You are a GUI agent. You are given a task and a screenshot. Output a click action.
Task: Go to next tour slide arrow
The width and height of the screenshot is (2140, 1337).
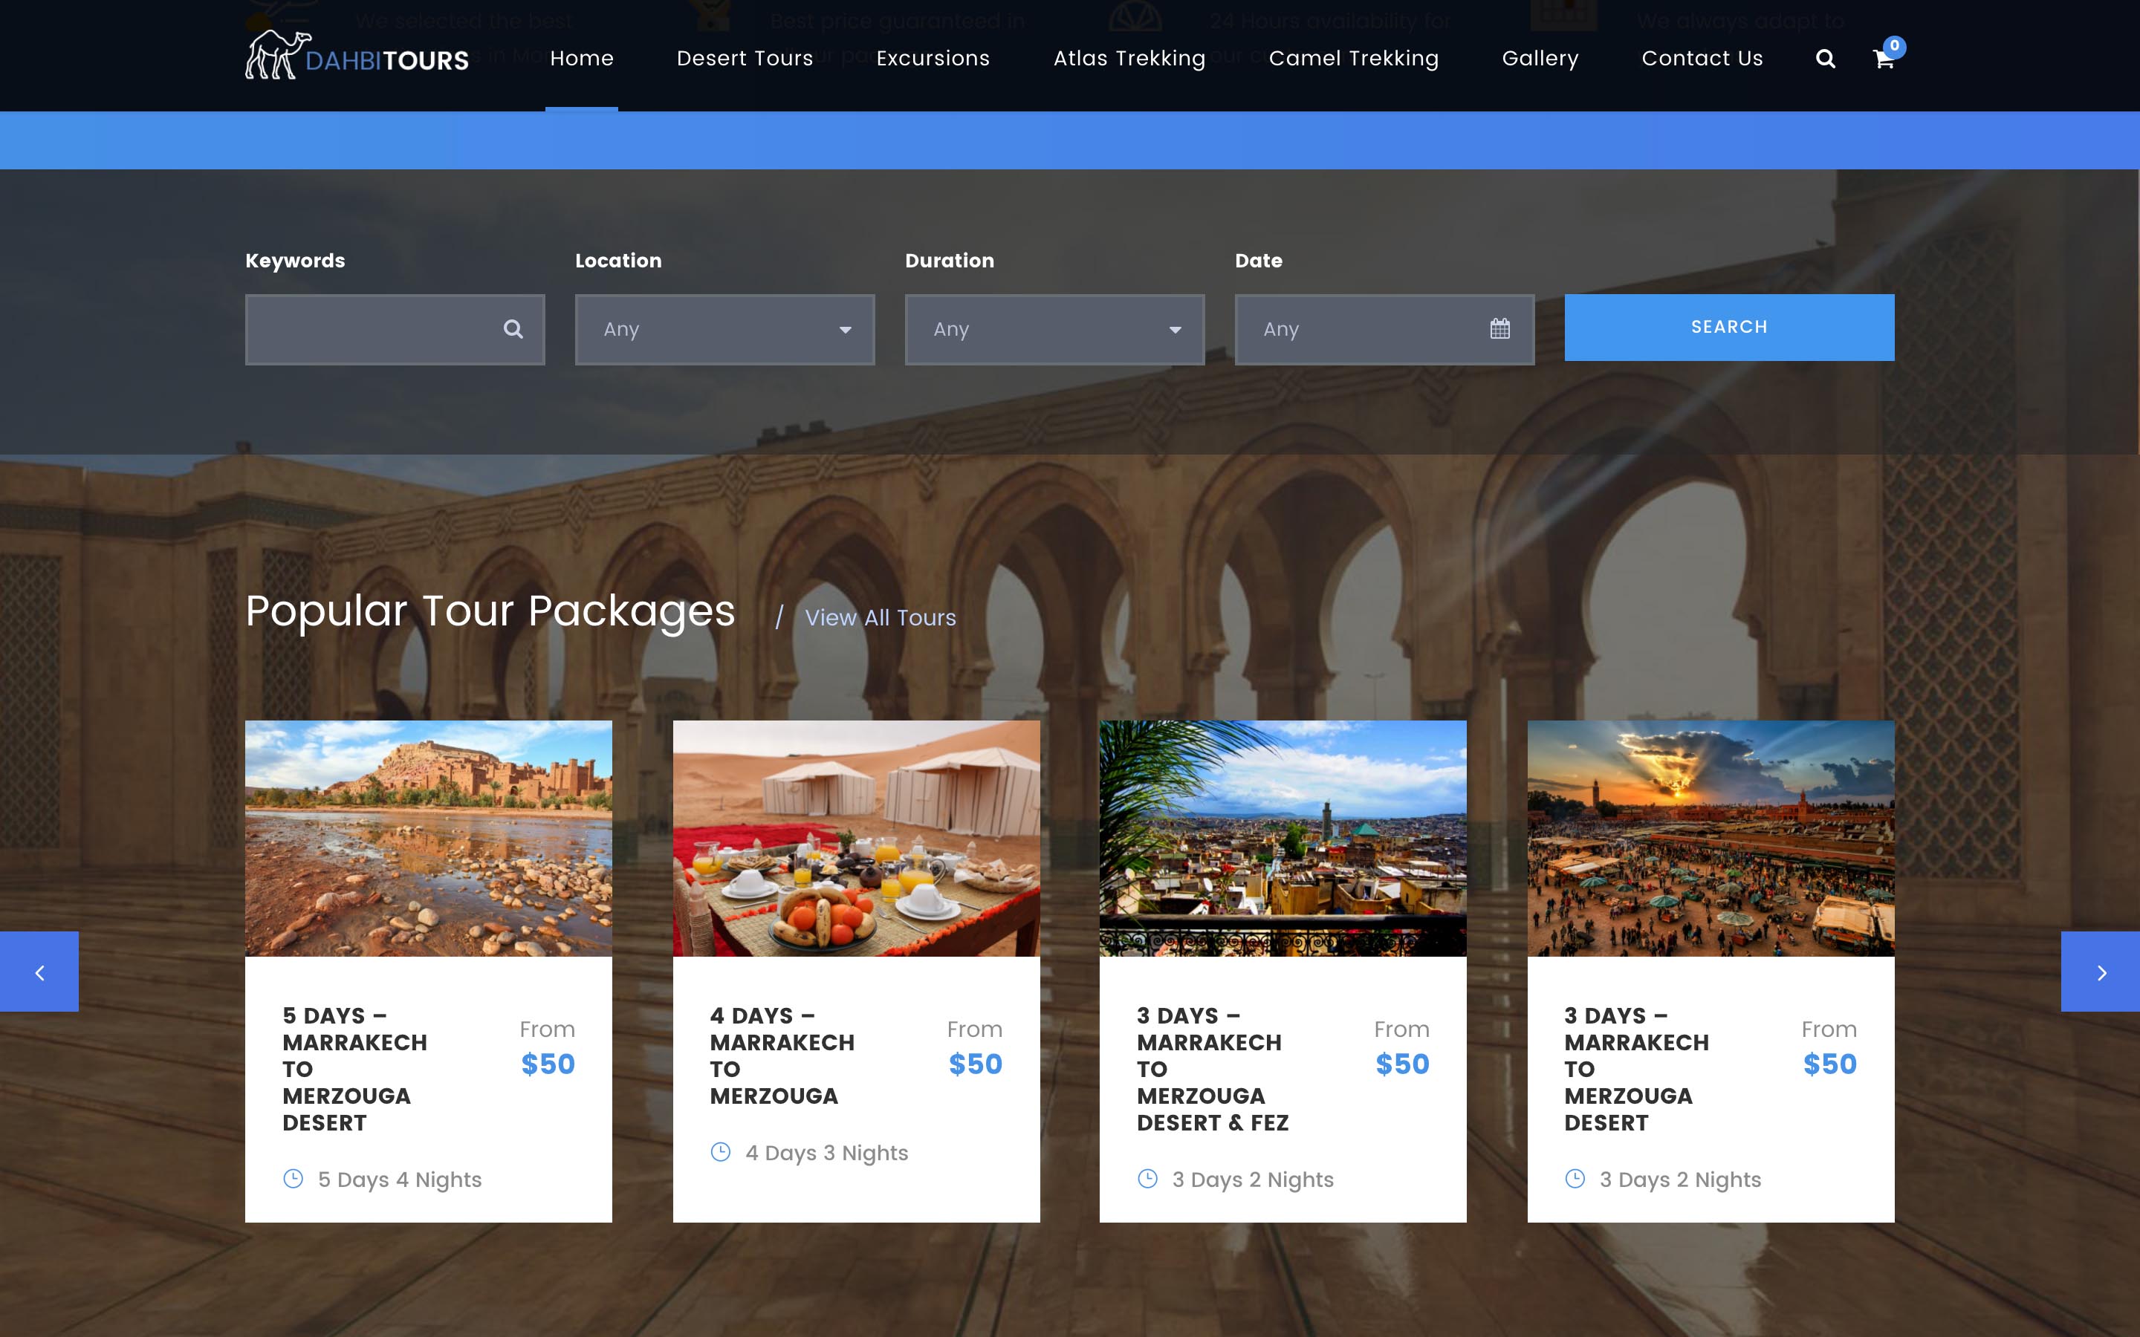2100,972
